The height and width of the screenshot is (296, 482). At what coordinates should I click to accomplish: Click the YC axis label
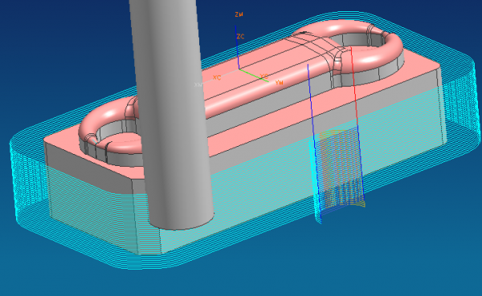264,76
